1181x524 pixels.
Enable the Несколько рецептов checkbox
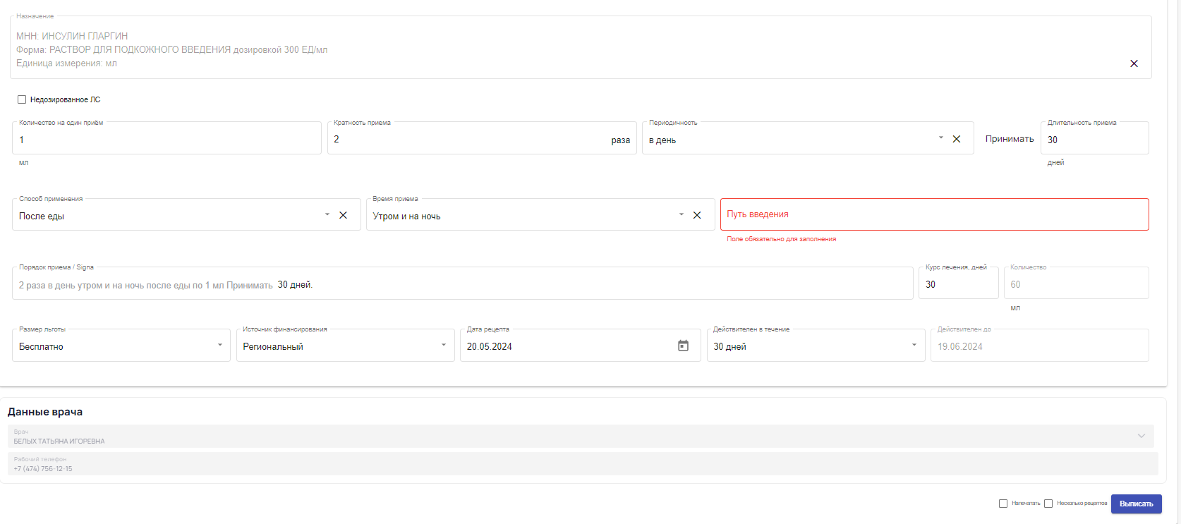pyautogui.click(x=1048, y=504)
